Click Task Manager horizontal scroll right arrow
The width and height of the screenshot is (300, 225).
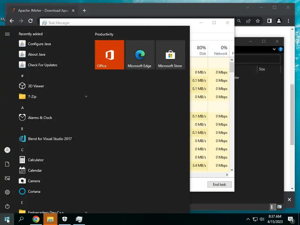click(227, 175)
